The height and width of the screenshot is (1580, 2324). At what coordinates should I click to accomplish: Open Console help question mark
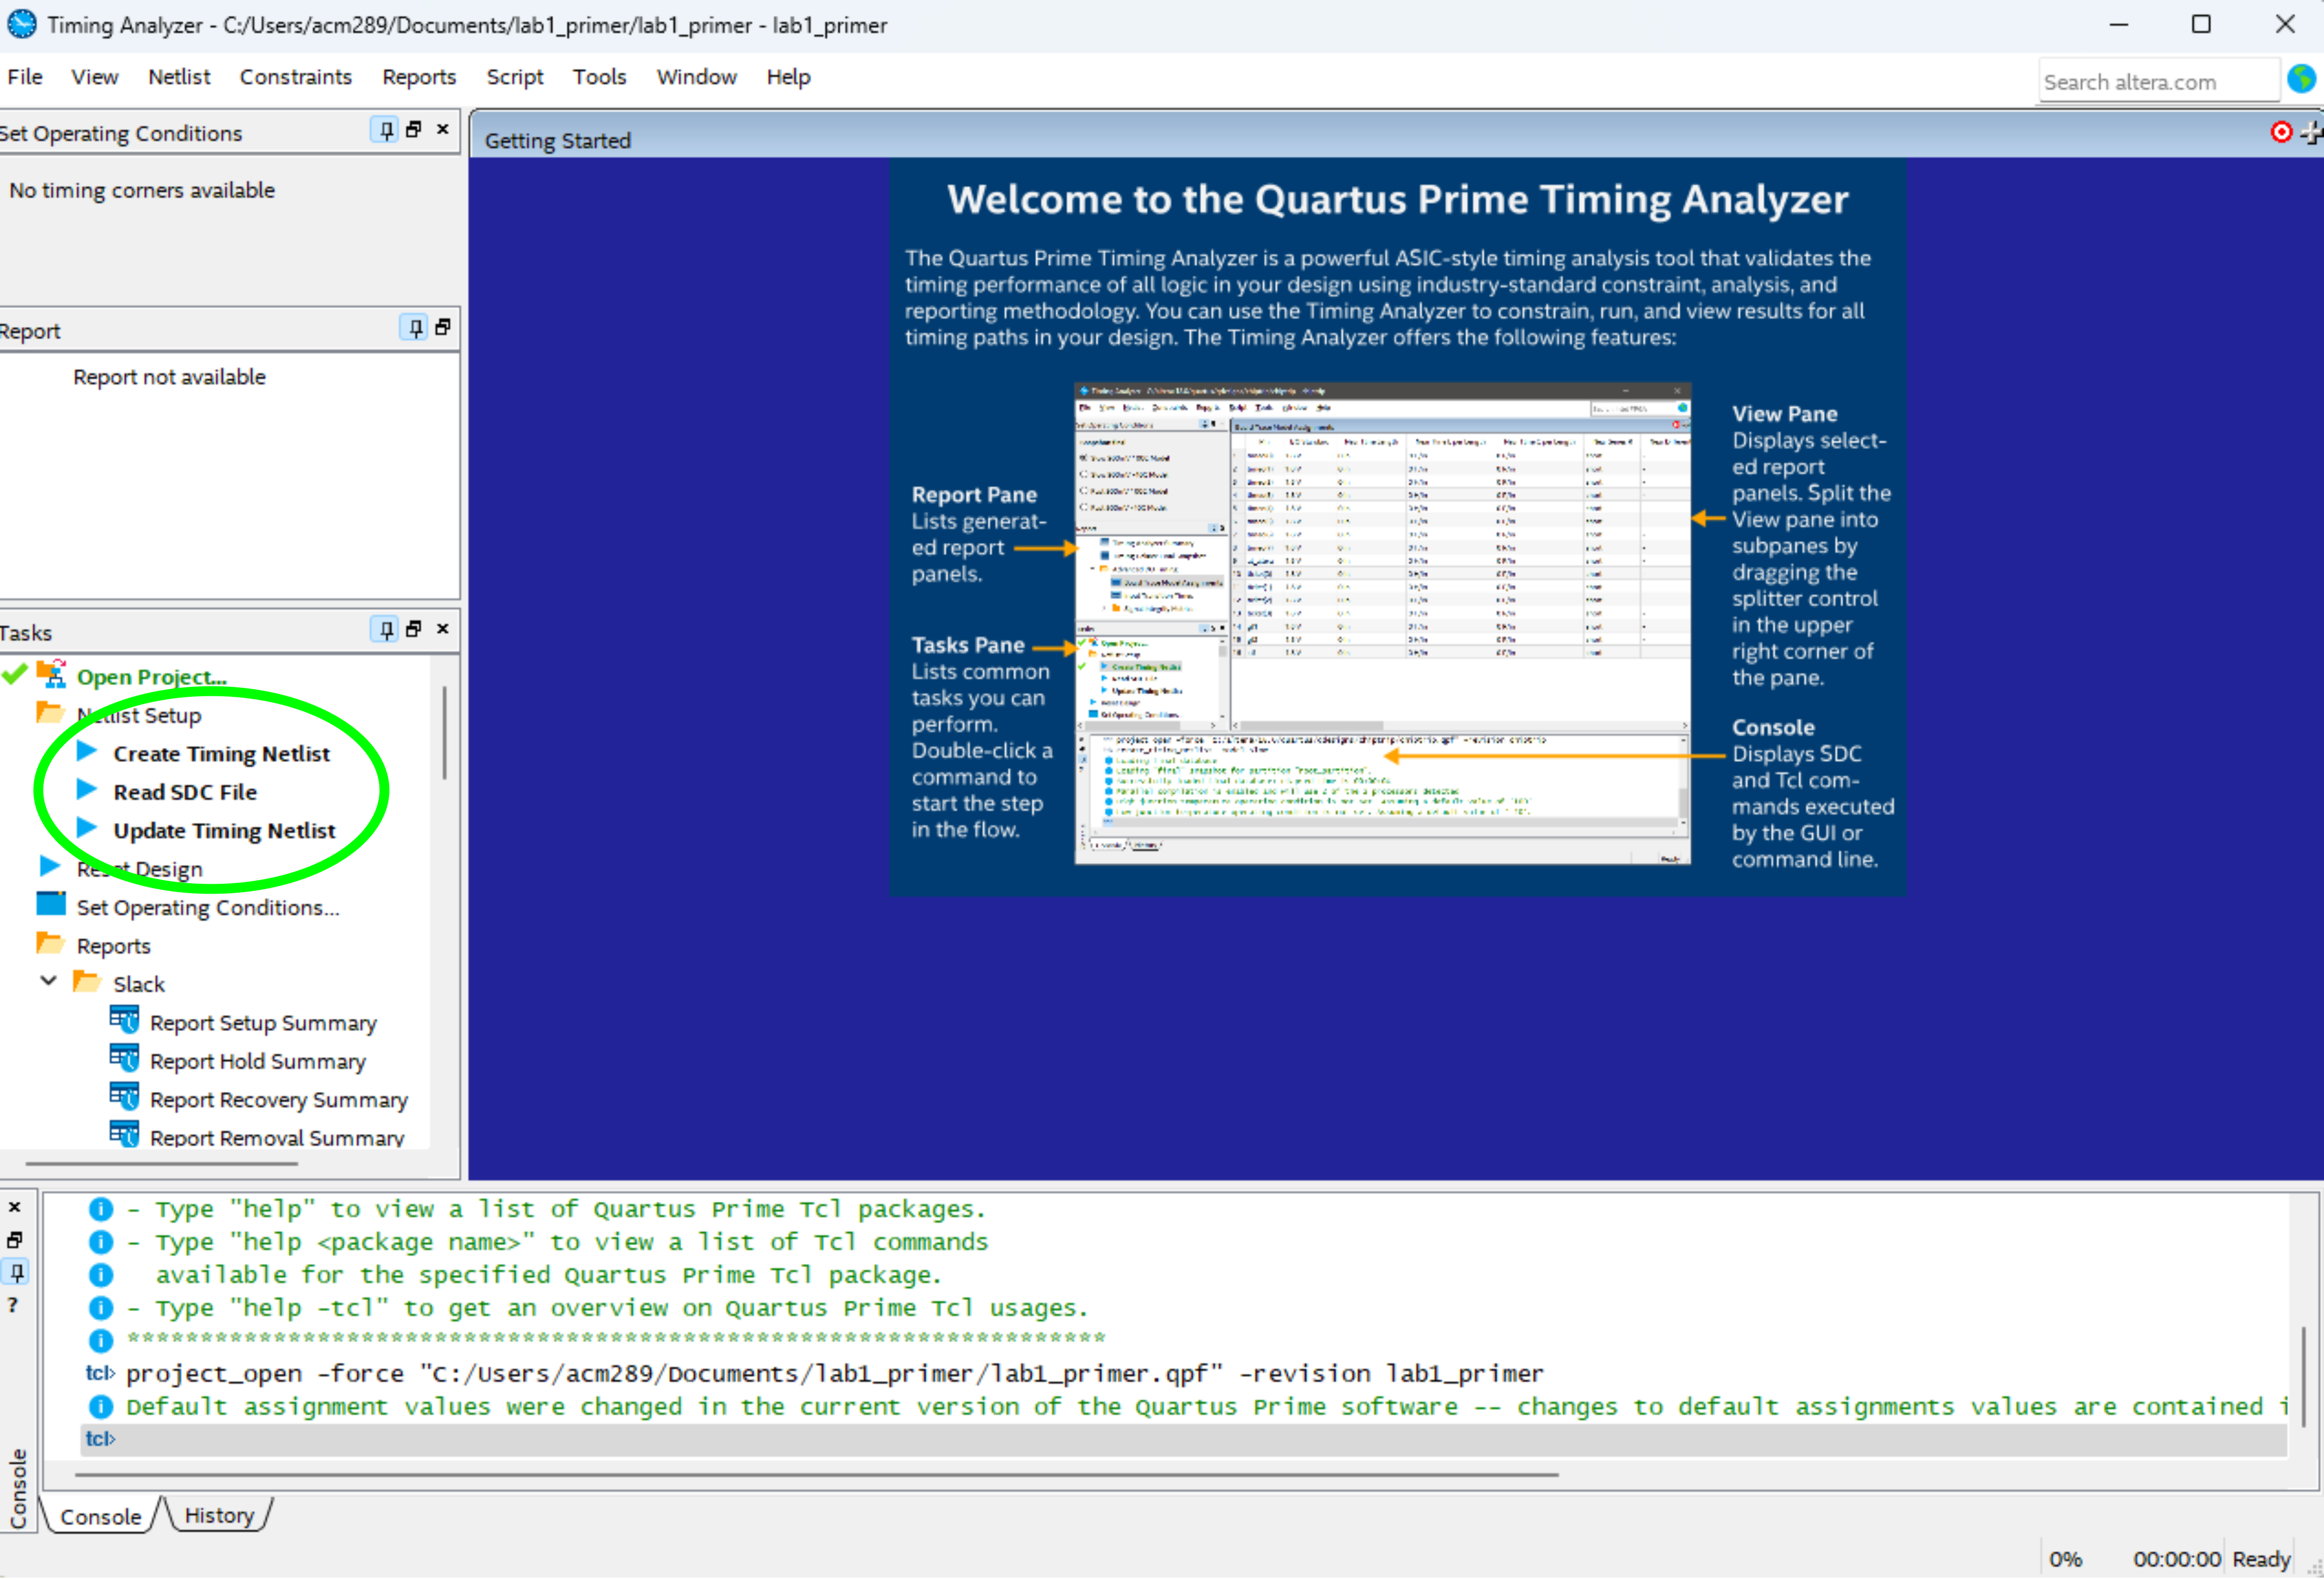pos(13,1306)
